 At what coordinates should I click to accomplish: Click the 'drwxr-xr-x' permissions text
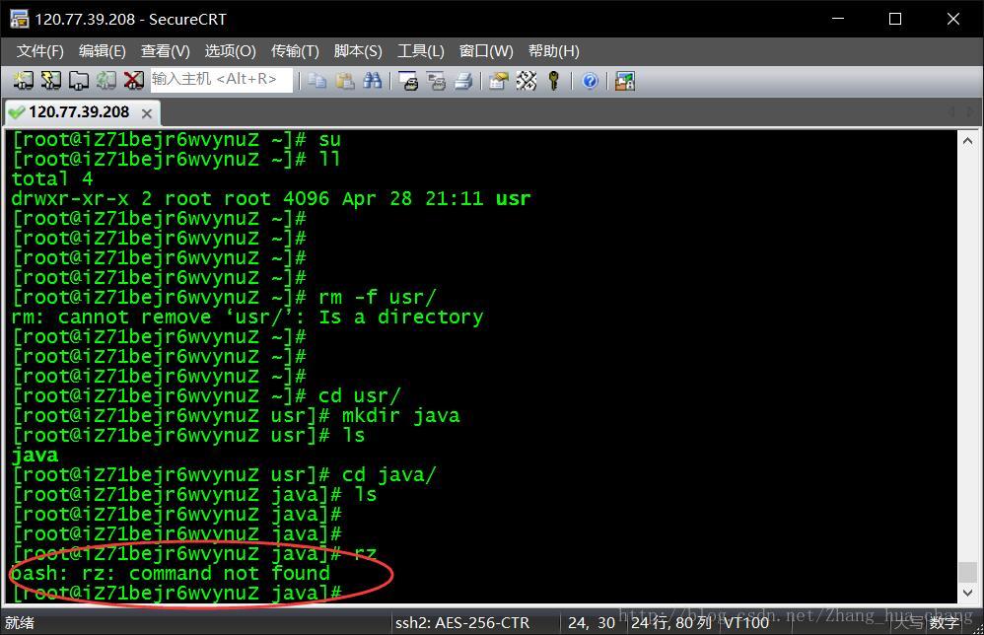pos(70,199)
